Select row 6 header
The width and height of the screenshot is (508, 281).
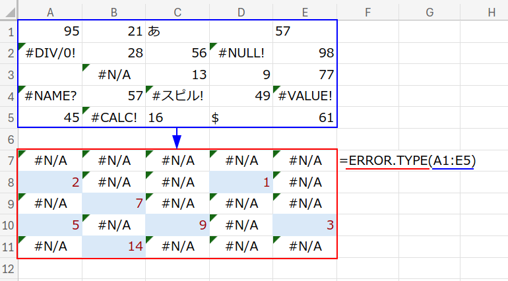click(x=9, y=139)
